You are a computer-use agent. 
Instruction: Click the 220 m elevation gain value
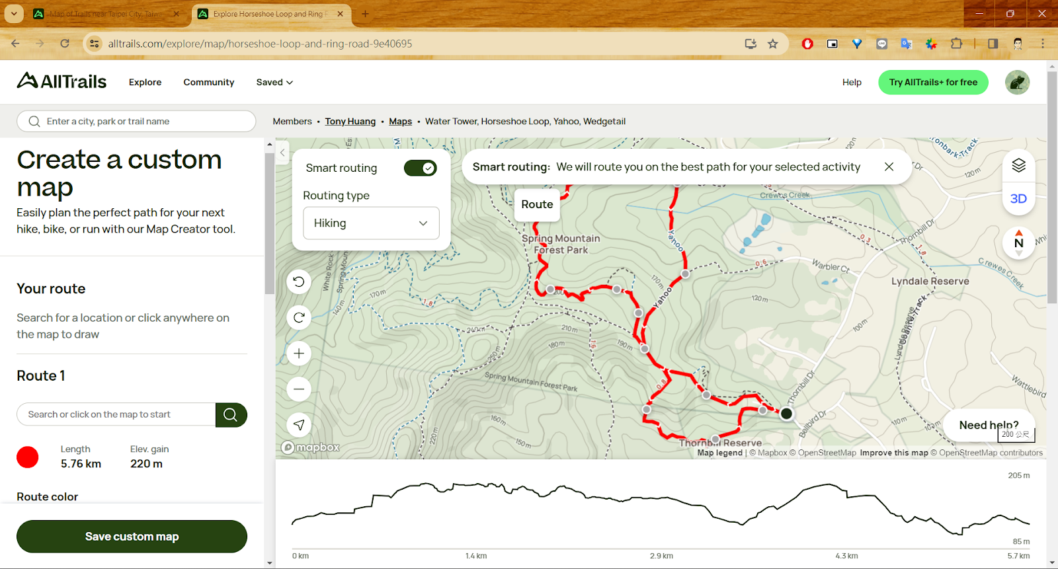pos(146,464)
